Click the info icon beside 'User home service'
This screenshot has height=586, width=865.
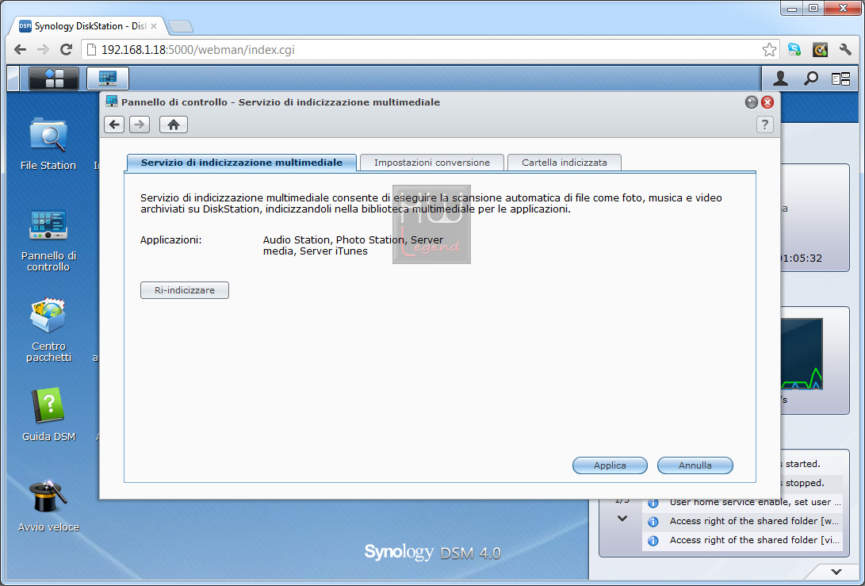click(653, 503)
